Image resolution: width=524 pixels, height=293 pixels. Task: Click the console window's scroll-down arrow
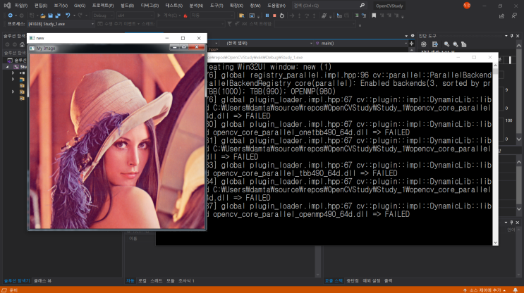coord(495,242)
